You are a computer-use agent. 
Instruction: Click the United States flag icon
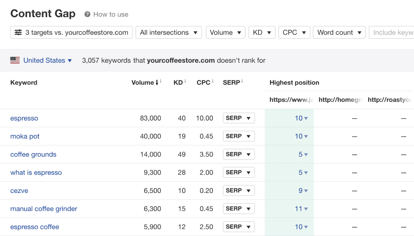(15, 60)
